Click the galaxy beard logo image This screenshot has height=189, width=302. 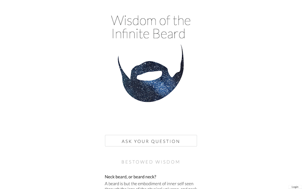click(151, 73)
